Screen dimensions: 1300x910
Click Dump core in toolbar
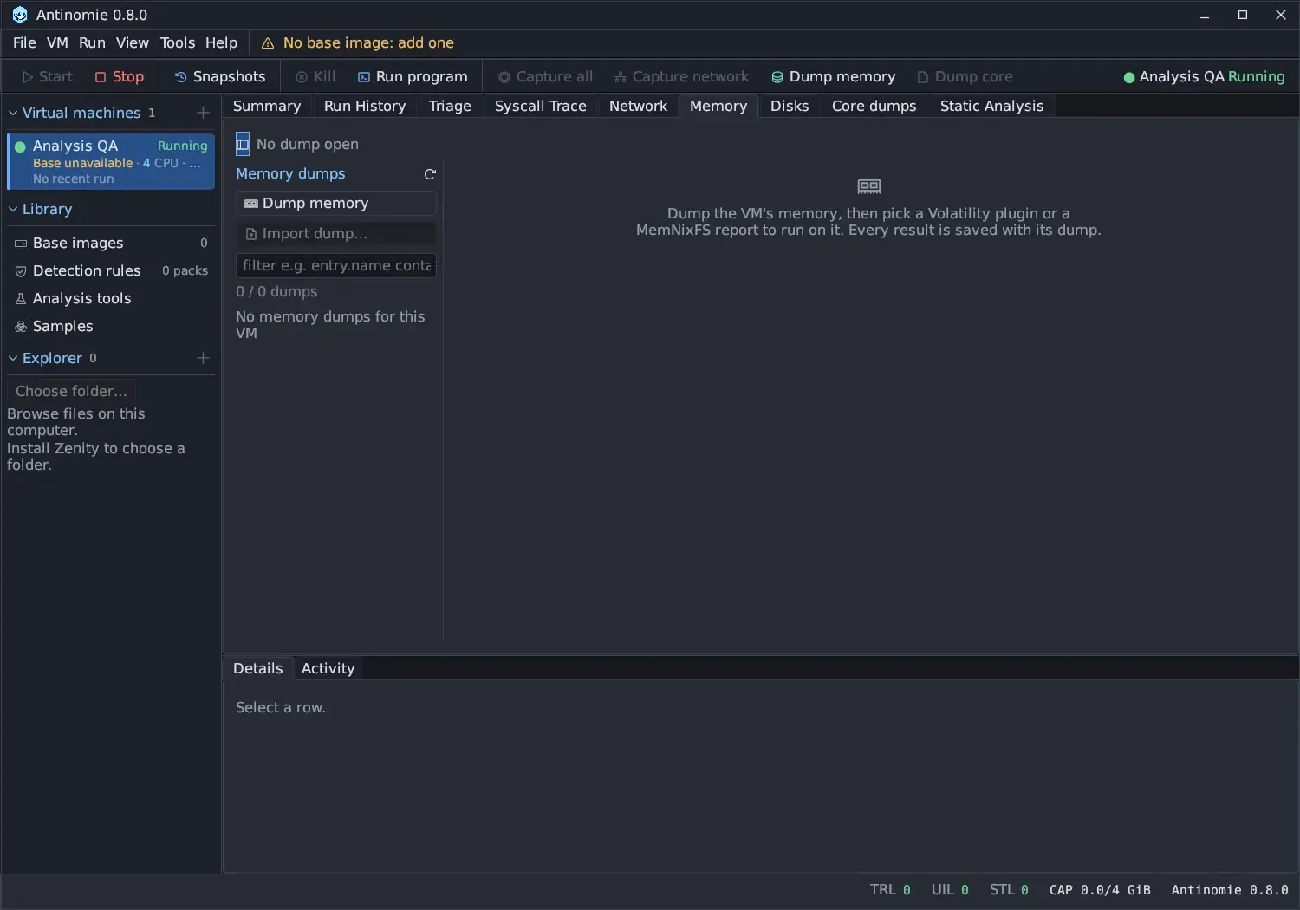coord(965,76)
